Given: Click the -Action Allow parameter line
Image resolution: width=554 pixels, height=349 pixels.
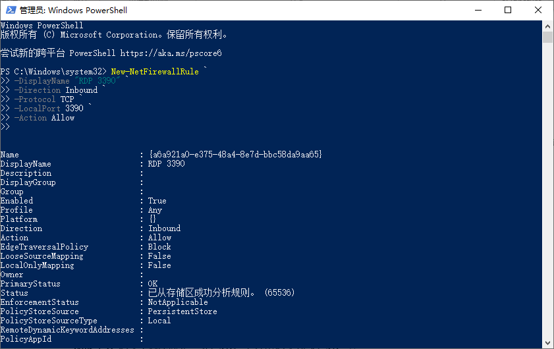Looking at the screenshot, I should tap(44, 118).
